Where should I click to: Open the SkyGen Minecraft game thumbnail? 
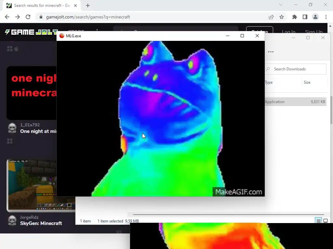[32, 185]
